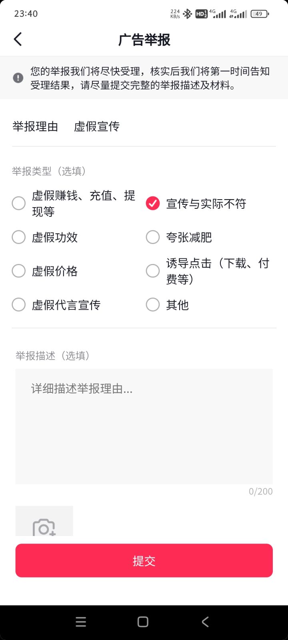Choose 诱导点击（下载、付费等） option

coord(153,271)
